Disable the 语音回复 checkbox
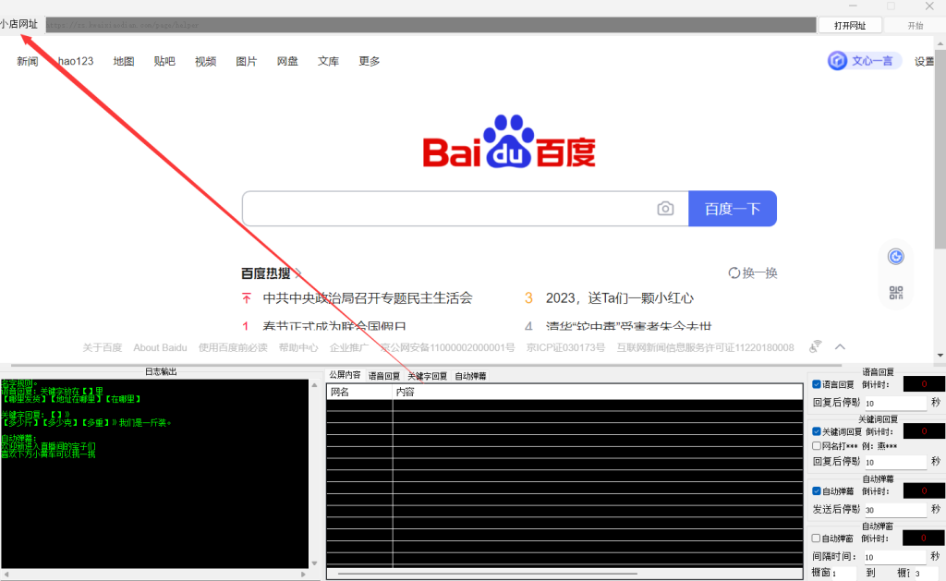The width and height of the screenshot is (946, 581). pyautogui.click(x=817, y=383)
